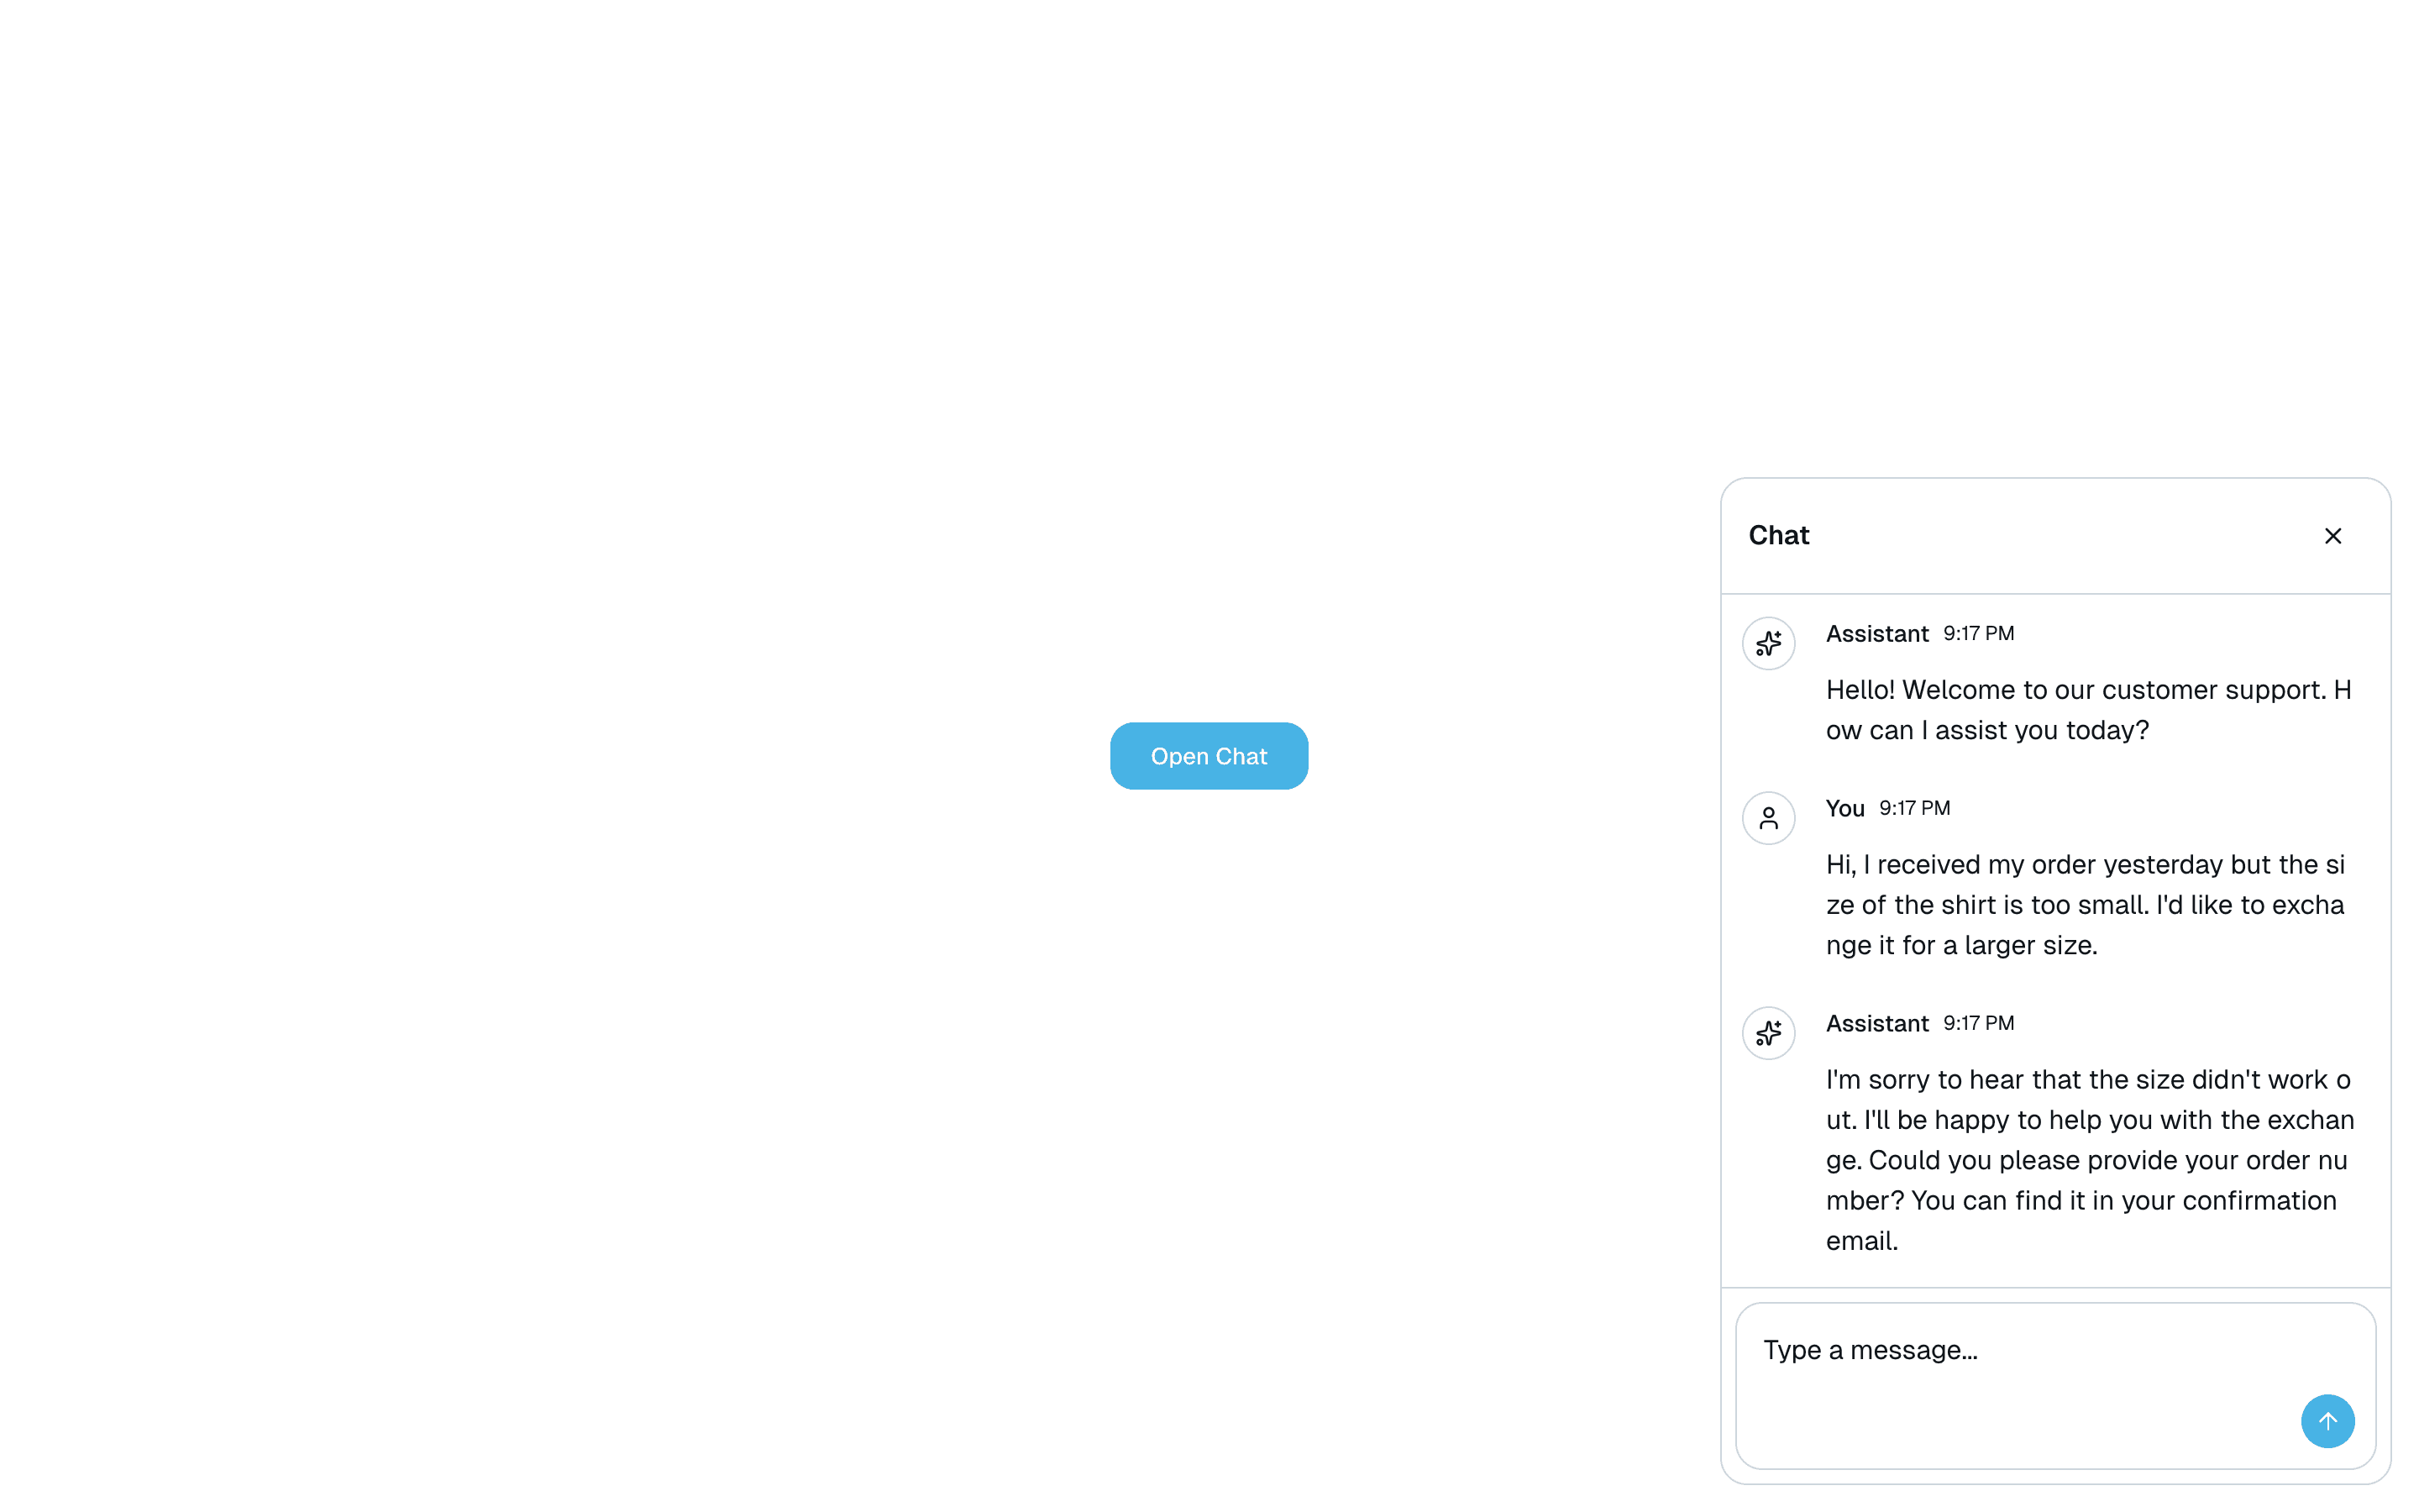
Task: Select the Chat panel header title
Action: coord(1778,535)
